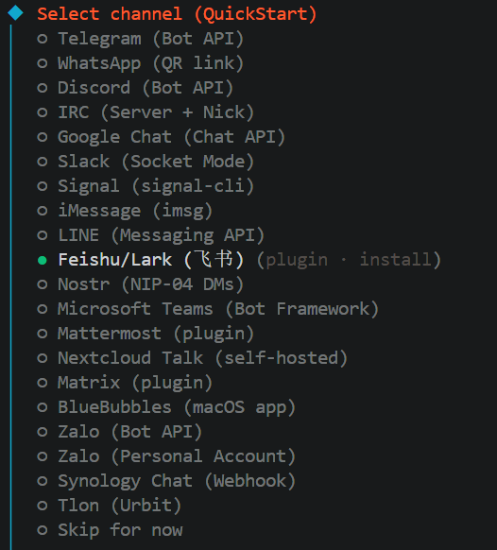This screenshot has height=550, width=497.
Task: Pick Signal (signal-cli) channel
Action: (x=146, y=186)
